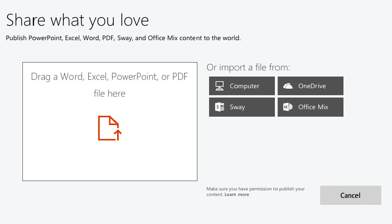The height and width of the screenshot is (224, 392).
Task: Click the orange up arrow on the upload icon
Action: point(118,135)
